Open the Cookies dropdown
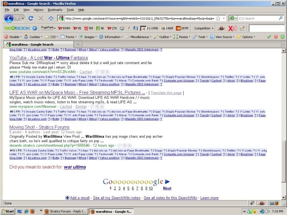This screenshot has height=215, width=287. click(x=33, y=37)
